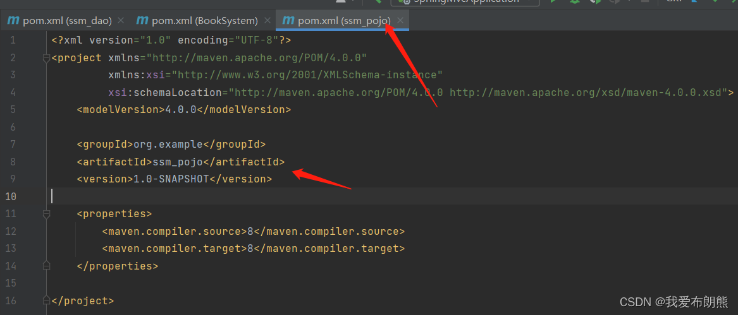The image size is (738, 315).
Task: Click the xsi:schemaLocation attribute line
Action: (421, 93)
